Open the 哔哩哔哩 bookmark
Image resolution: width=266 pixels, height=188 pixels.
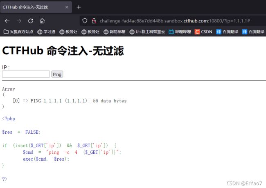pyautogui.click(x=180, y=32)
